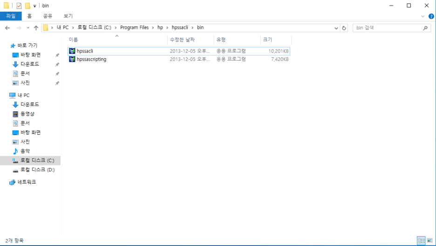The image size is (436, 246).
Task: Click hpssacli in the address bar path
Action: 180,27
